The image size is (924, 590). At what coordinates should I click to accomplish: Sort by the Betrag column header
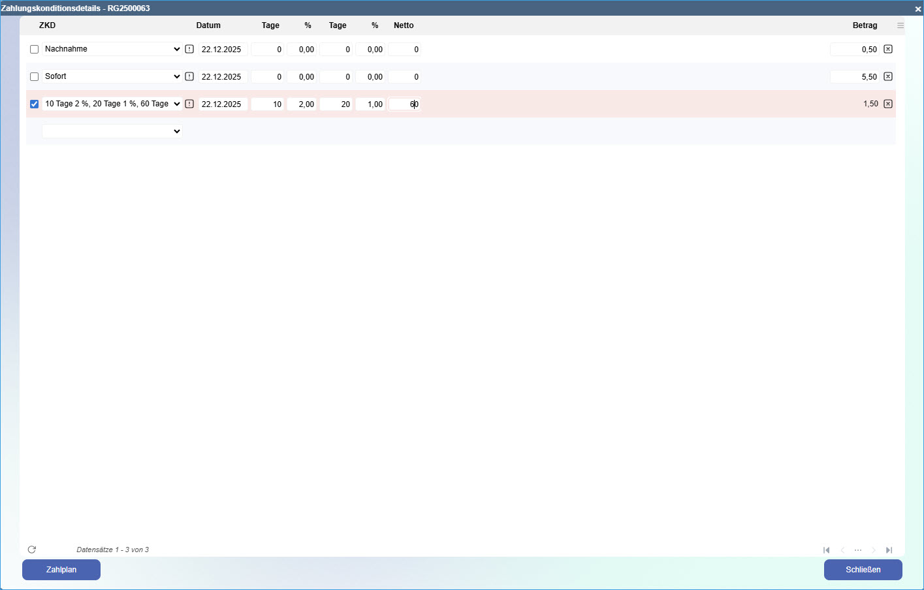(x=865, y=25)
